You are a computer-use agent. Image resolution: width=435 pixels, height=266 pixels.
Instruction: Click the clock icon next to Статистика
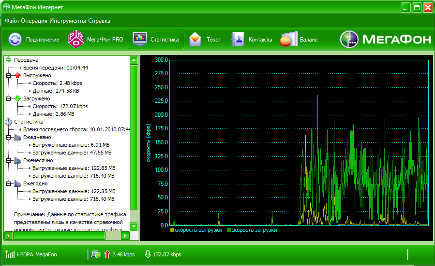(x=9, y=122)
